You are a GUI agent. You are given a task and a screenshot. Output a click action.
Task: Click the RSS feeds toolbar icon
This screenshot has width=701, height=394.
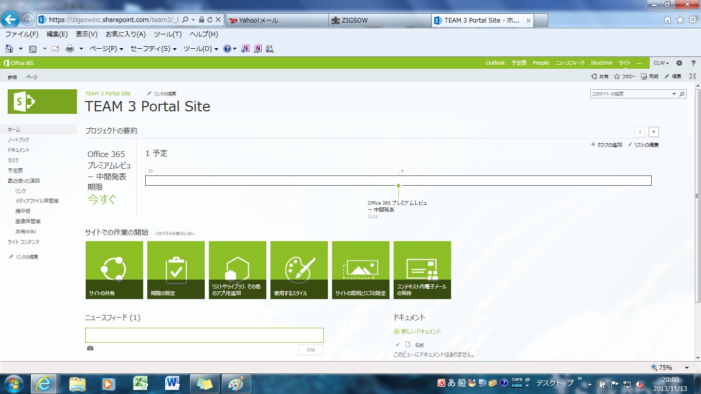click(x=33, y=49)
